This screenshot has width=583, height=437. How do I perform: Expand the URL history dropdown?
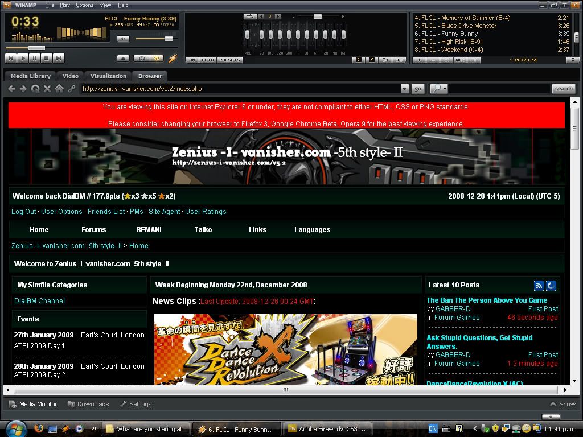pos(405,89)
